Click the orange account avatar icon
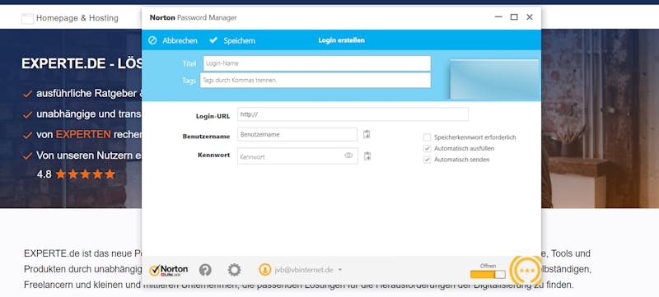The image size is (659, 297). (x=264, y=270)
